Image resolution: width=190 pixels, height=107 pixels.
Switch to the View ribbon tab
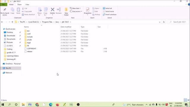pos(27,4)
